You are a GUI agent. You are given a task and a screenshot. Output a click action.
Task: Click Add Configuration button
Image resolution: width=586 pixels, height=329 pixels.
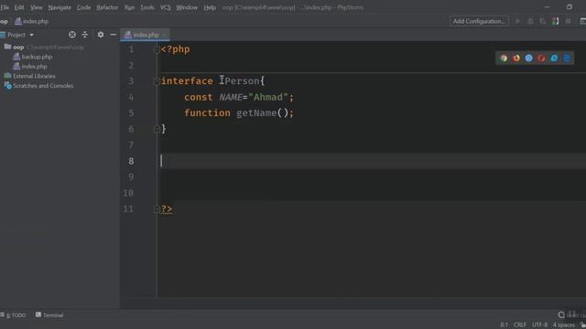coord(479,21)
